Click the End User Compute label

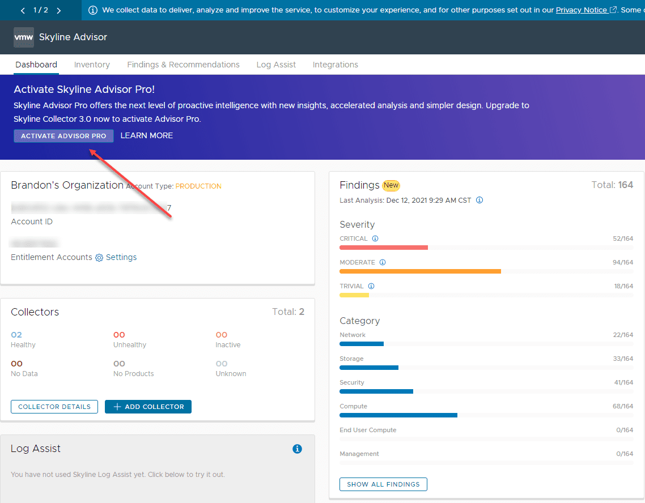tap(368, 430)
